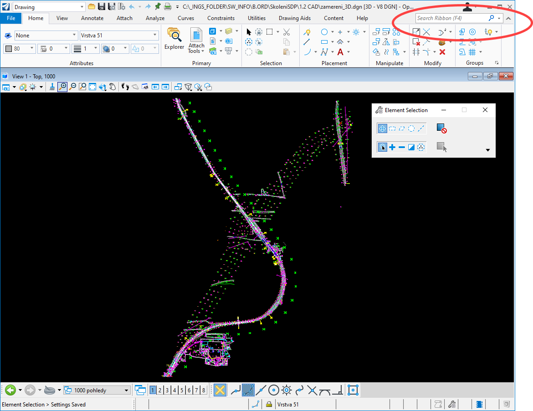Viewport: 533px width, 411px height.
Task: Collapse the ribbon with the up chevron
Action: click(508, 18)
